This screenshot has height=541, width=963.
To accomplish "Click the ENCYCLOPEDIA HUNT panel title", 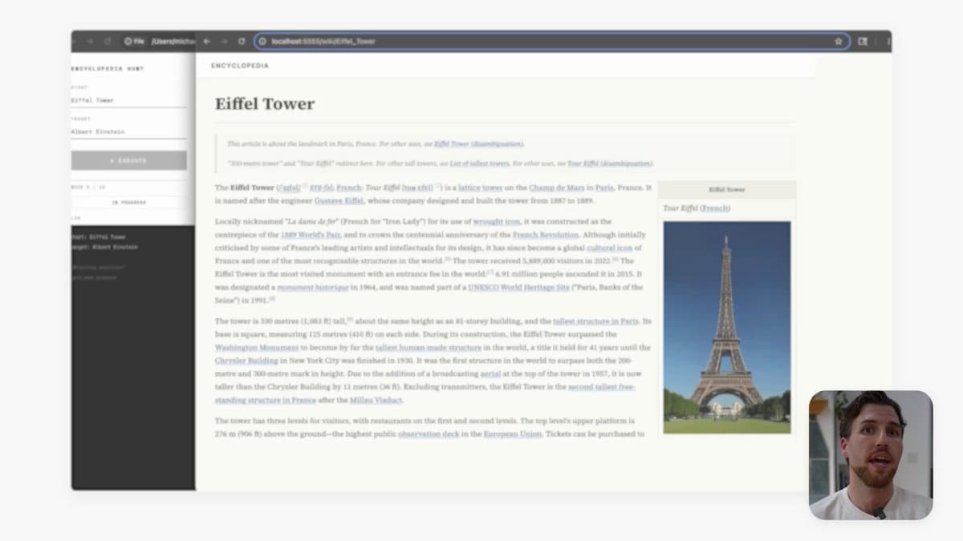I will (108, 69).
